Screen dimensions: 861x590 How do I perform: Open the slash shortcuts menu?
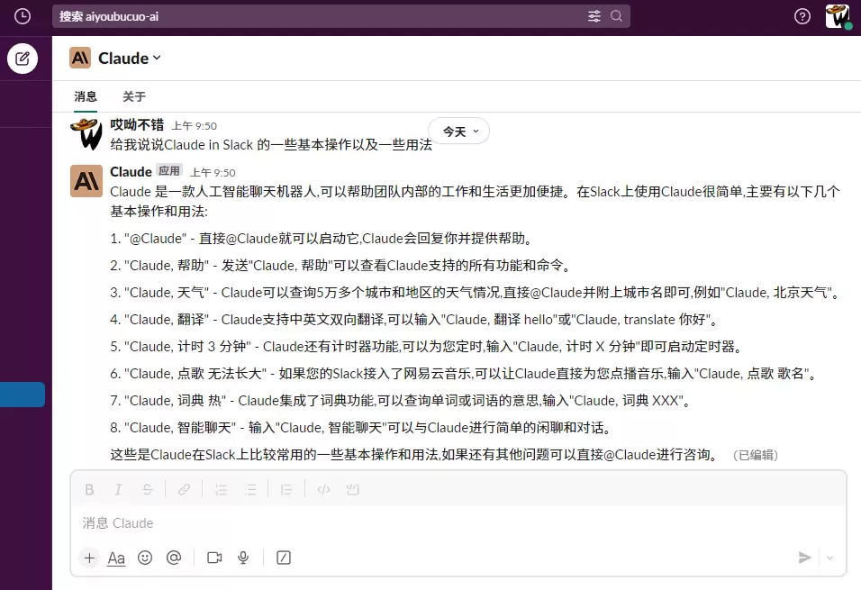tap(284, 558)
